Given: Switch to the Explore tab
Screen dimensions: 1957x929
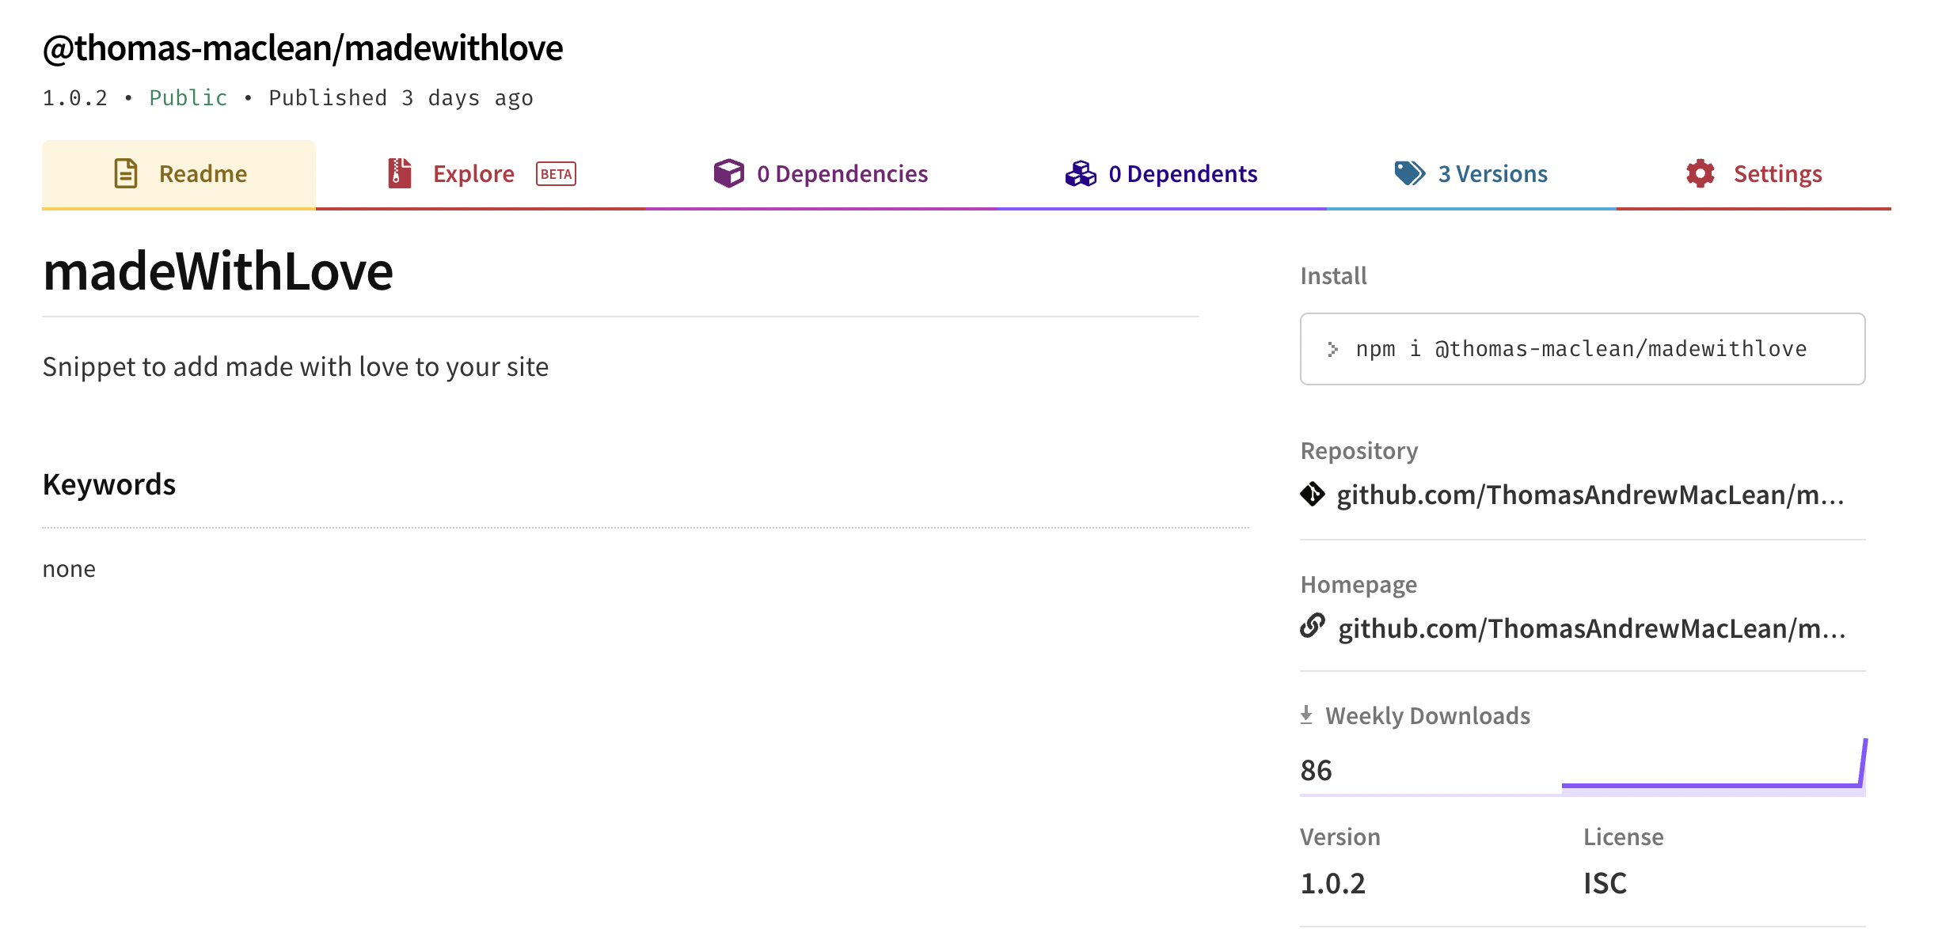Looking at the screenshot, I should pyautogui.click(x=481, y=174).
